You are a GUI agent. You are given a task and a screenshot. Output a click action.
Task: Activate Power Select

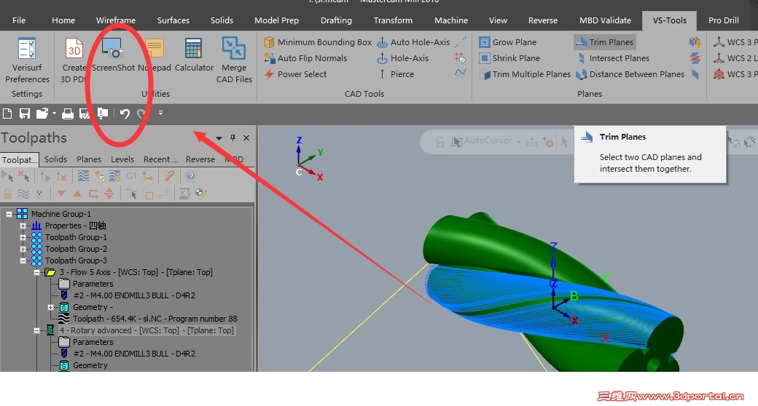(295, 74)
